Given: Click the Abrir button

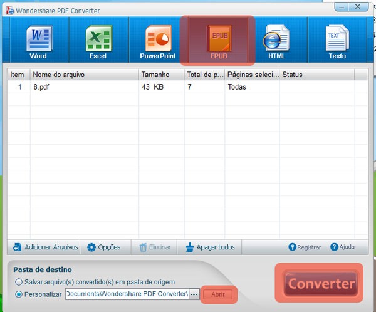Looking at the screenshot, I should [x=218, y=294].
